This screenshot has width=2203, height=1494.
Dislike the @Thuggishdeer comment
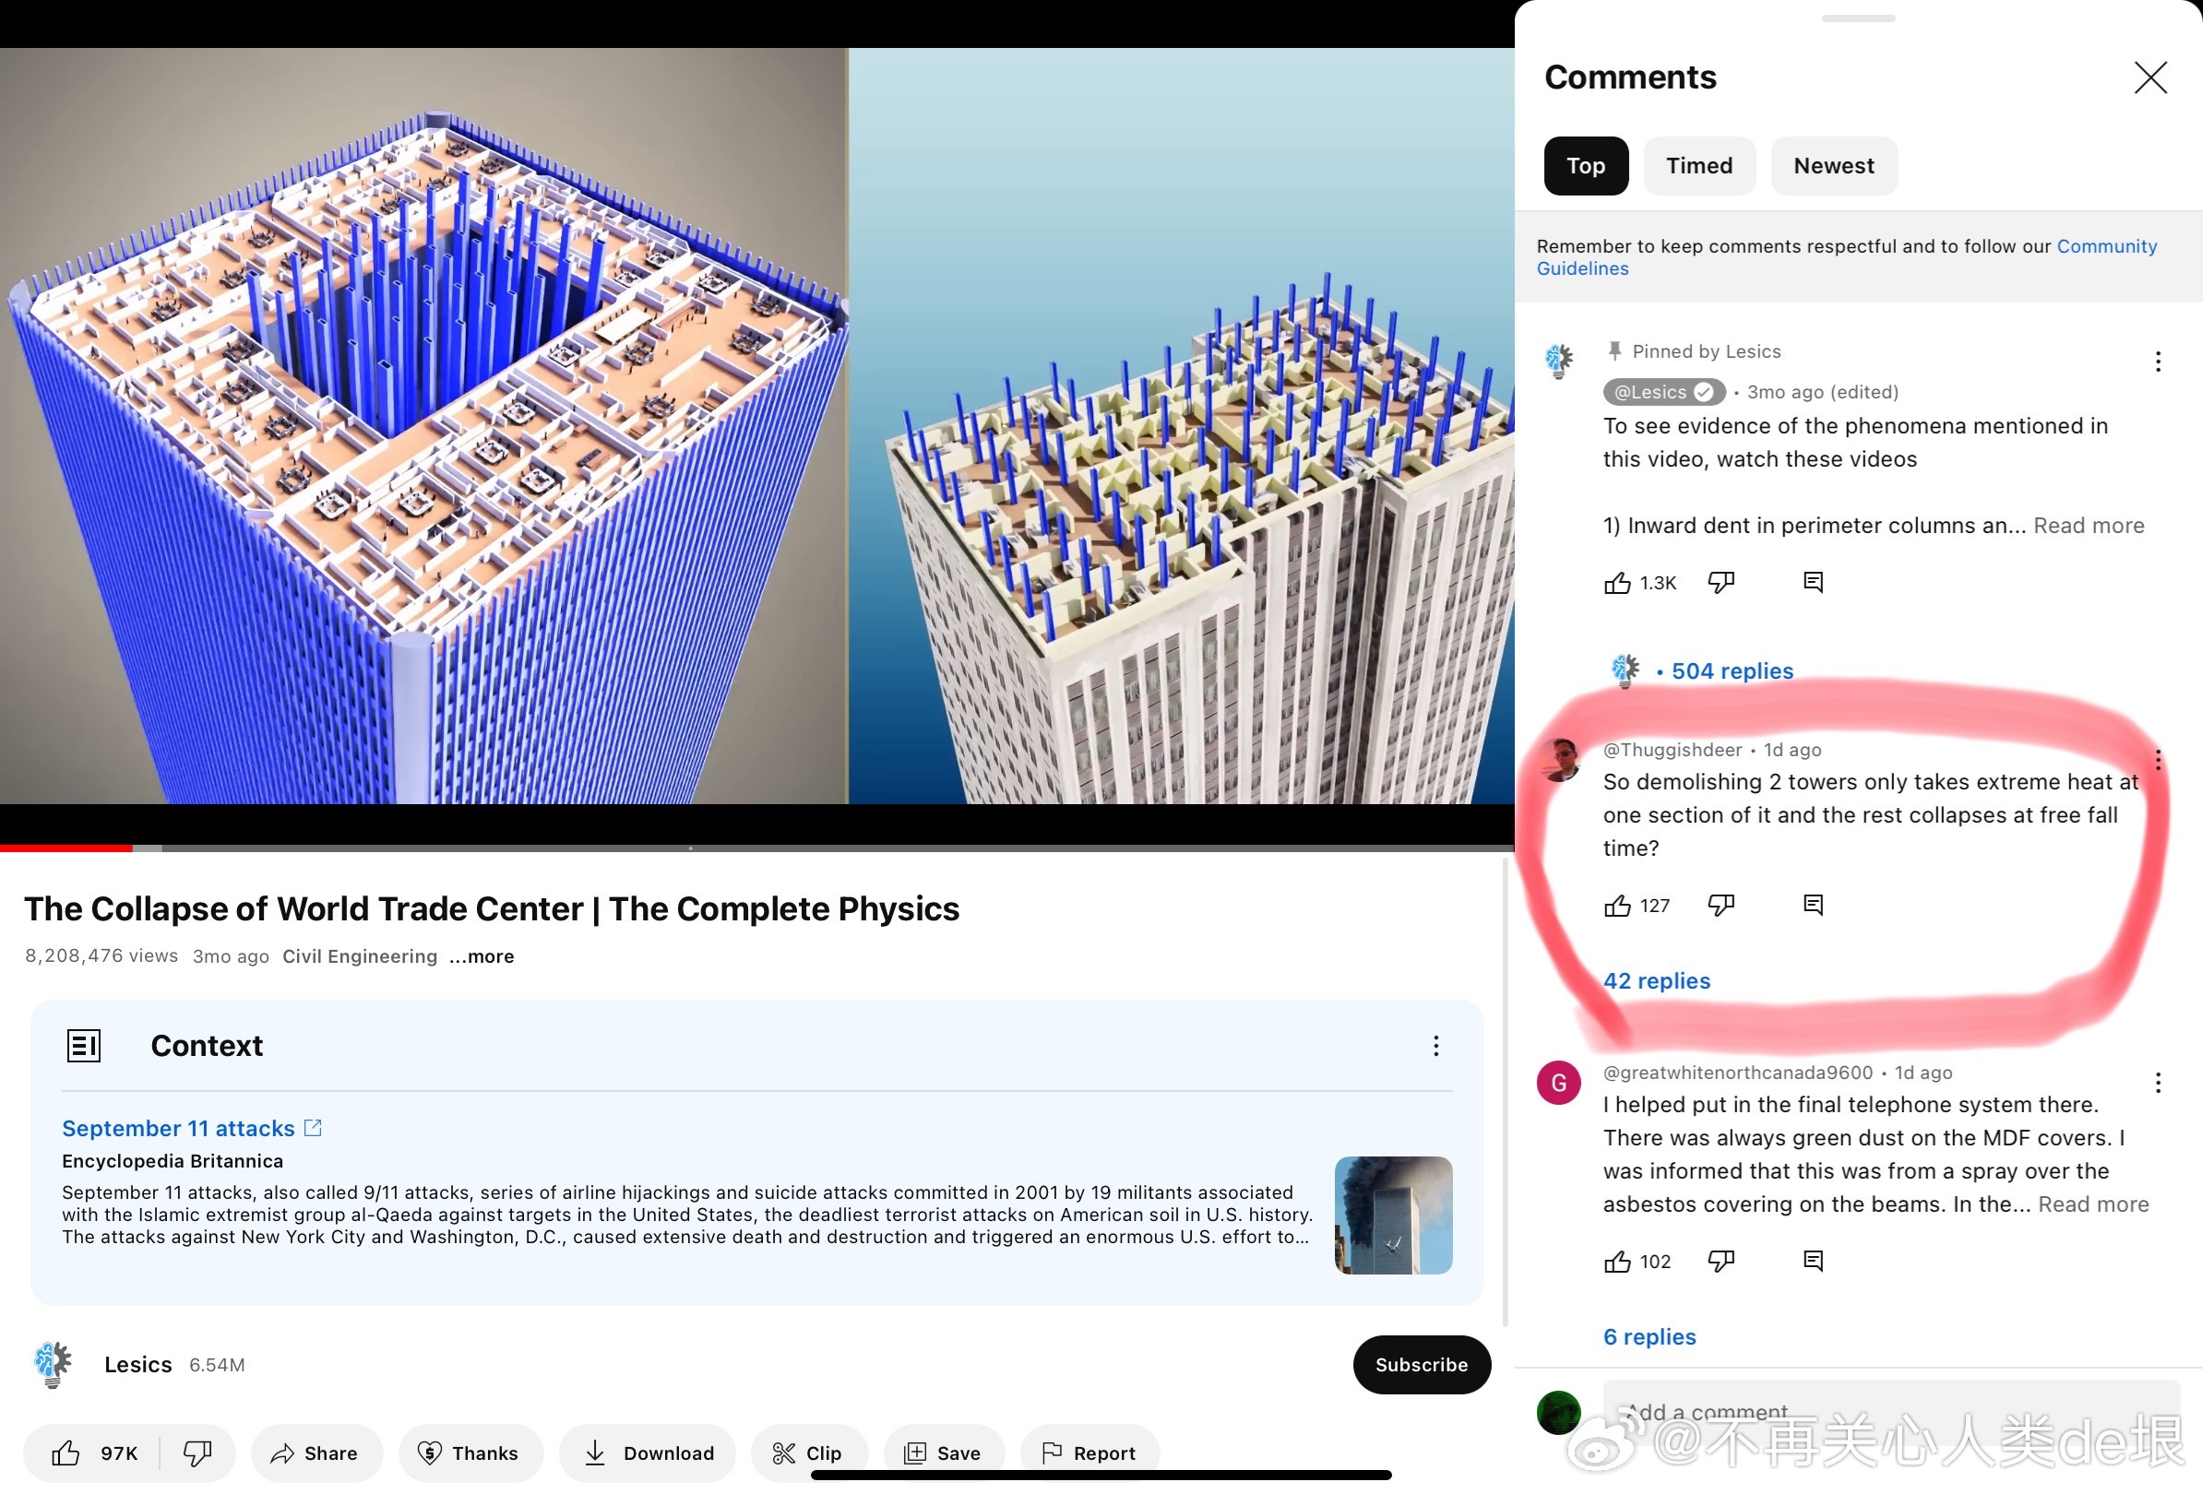click(x=1721, y=905)
